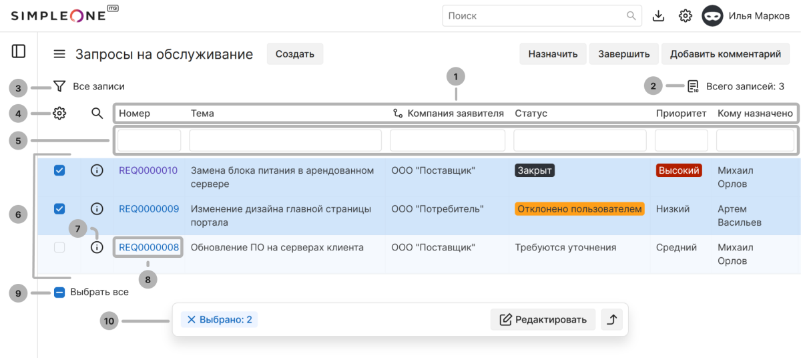Screen dimensions: 801x358
Task: Uncheck the checkbox for REQ0000009
Action: point(59,209)
